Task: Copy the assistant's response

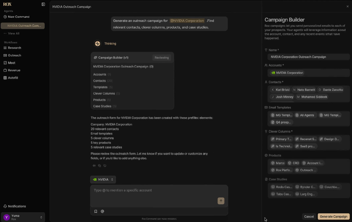Action: (100, 165)
